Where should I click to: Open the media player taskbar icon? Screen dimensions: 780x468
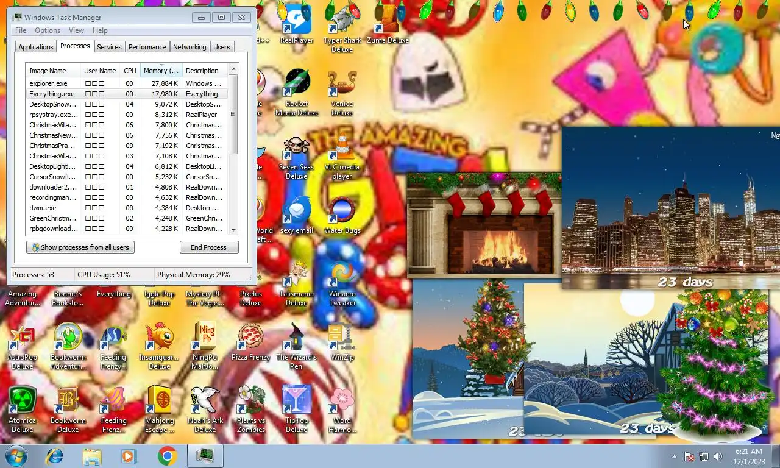coord(129,456)
